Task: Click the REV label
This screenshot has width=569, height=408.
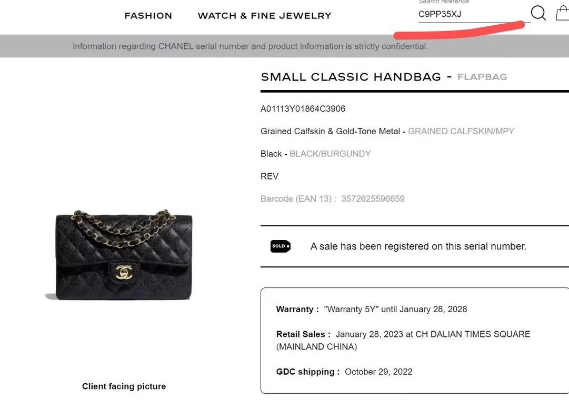Action: [269, 176]
